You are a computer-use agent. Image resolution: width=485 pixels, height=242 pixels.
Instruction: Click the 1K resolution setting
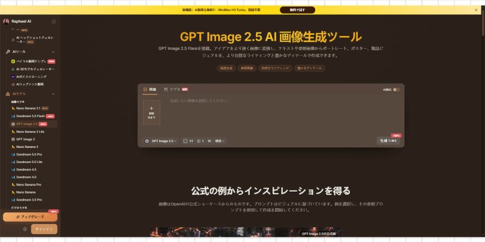pyautogui.click(x=209, y=141)
